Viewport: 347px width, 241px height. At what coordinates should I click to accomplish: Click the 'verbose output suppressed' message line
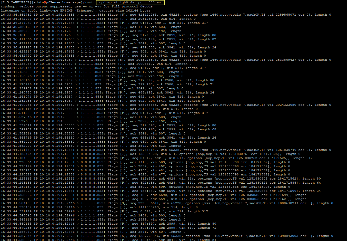pos(77,6)
